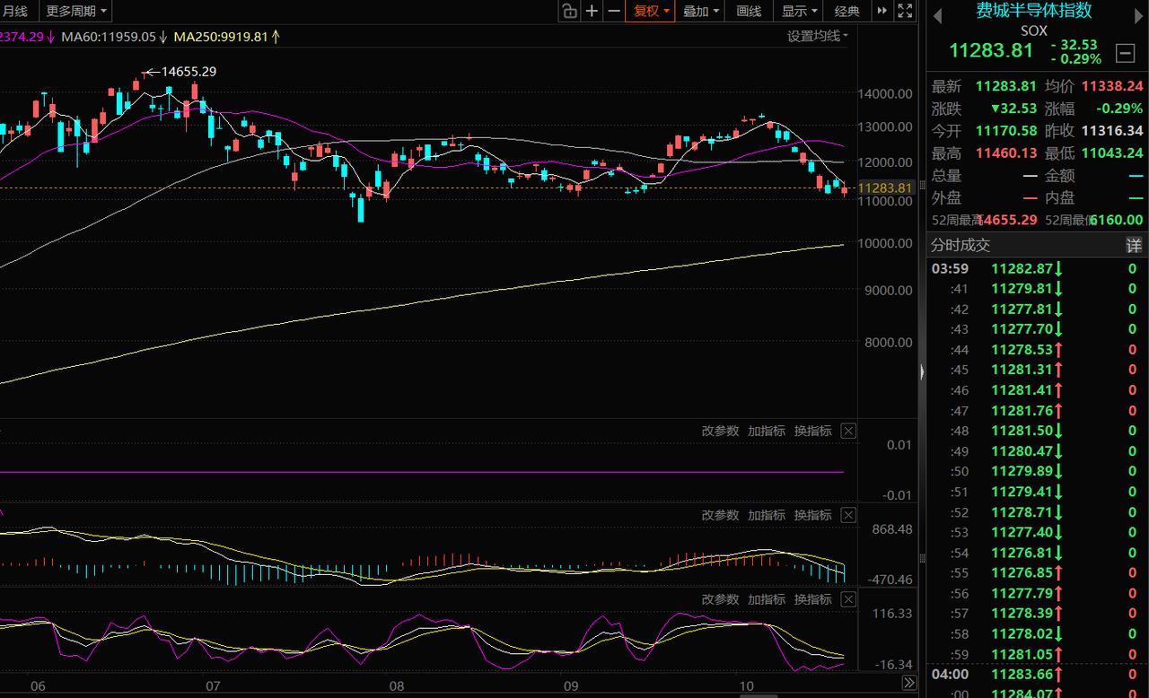Click 改参数 in the bottom indicator panel
This screenshot has height=698, width=1149.
(720, 599)
